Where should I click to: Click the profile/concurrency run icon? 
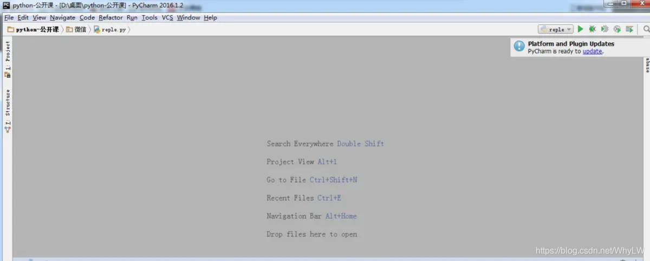tap(617, 29)
